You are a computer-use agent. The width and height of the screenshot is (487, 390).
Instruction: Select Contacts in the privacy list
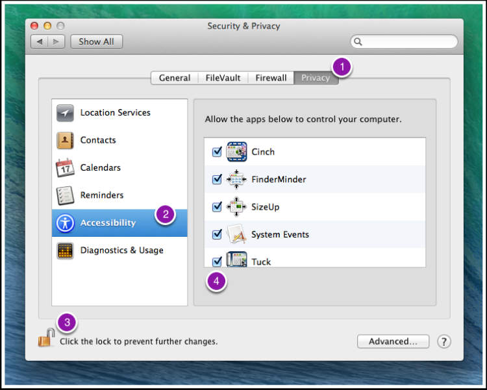click(x=119, y=140)
